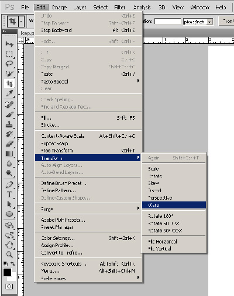Open the Analysis menu
234x296 pixels.
point(142,8)
